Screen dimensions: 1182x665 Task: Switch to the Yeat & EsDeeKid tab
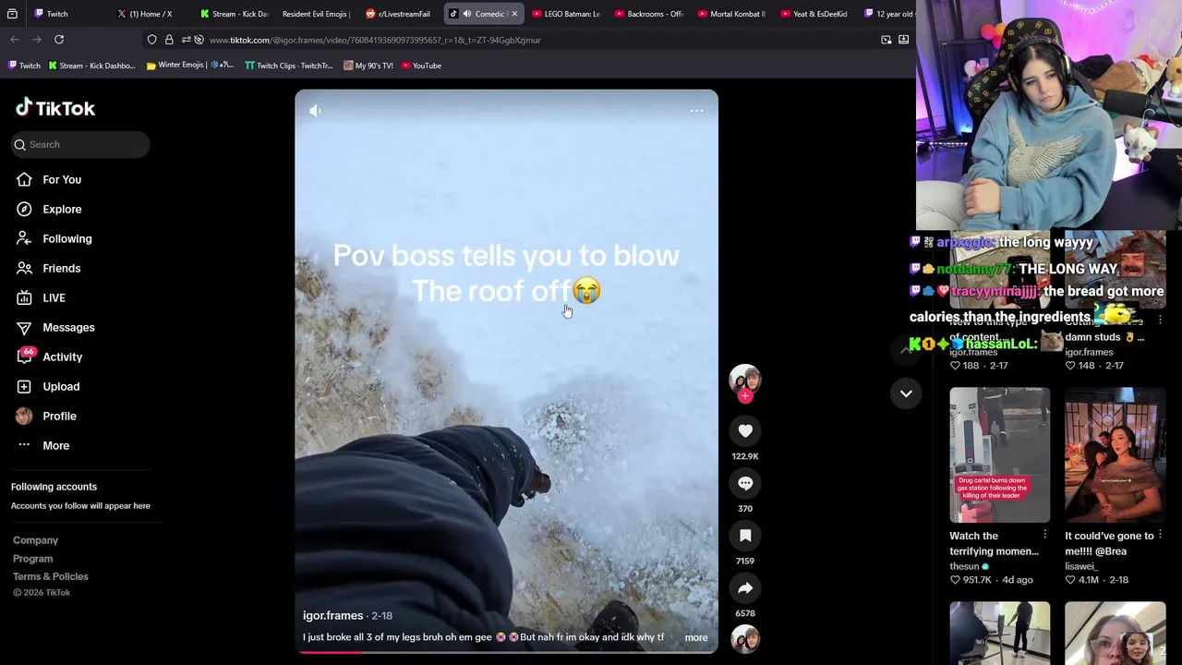pos(814,14)
